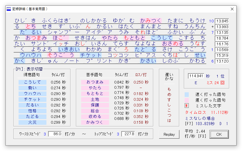Select strong phrase ウハウハ in list

33,93
